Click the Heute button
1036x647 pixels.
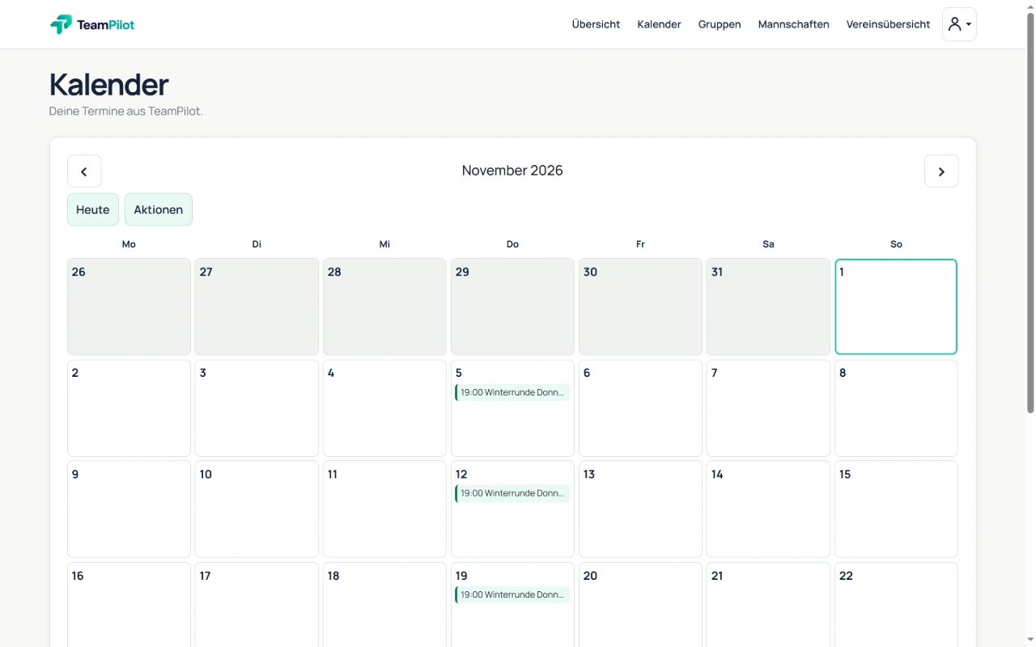tap(93, 209)
